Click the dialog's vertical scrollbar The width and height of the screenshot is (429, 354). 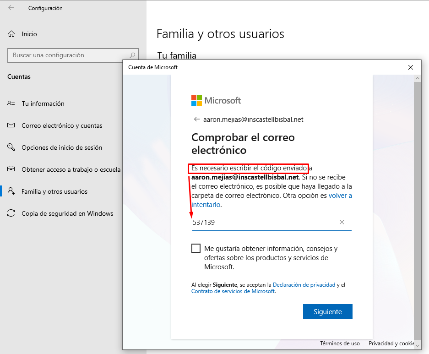tap(417, 206)
